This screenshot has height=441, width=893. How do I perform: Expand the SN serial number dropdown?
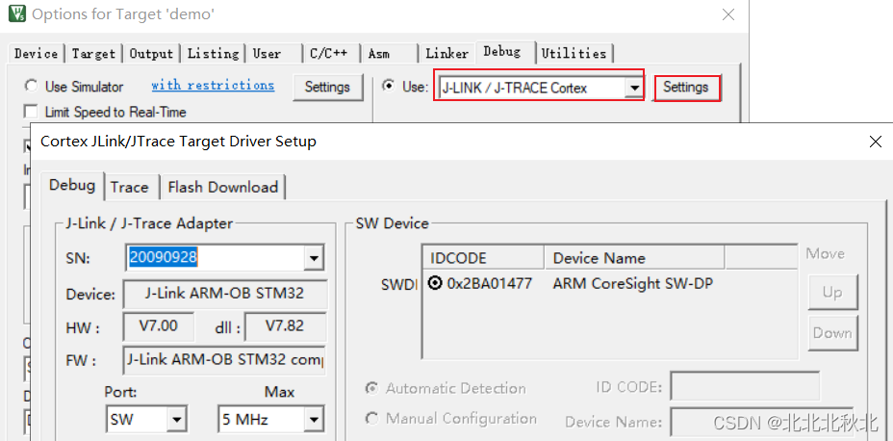point(314,259)
